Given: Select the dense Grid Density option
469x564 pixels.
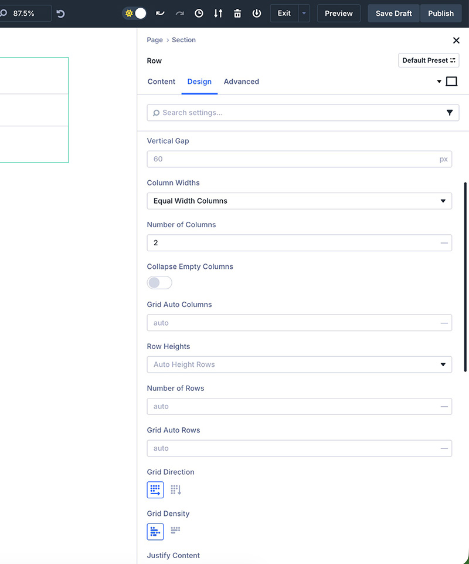Looking at the screenshot, I should [176, 531].
